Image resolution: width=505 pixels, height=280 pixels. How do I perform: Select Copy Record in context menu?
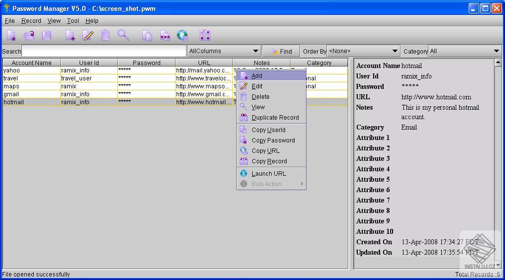pos(271,161)
